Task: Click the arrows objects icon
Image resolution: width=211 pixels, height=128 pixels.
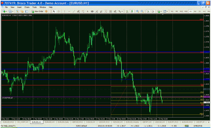Action: (120, 12)
